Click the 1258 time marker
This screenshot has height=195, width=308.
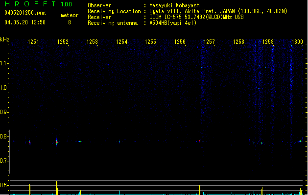[x=238, y=42]
